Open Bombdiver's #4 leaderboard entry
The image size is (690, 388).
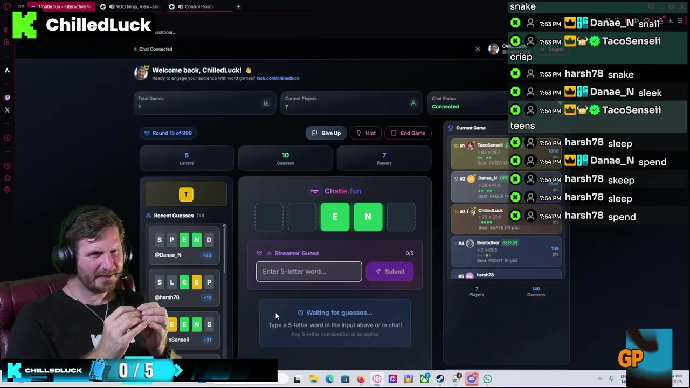[506, 252]
